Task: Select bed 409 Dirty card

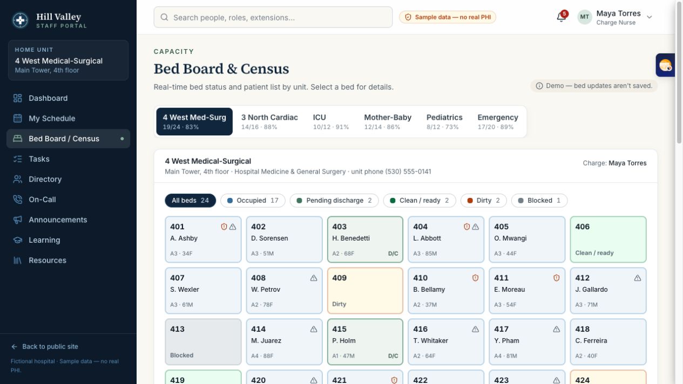Action: [365, 291]
